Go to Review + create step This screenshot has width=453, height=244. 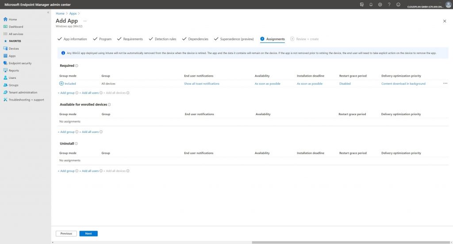(304, 39)
